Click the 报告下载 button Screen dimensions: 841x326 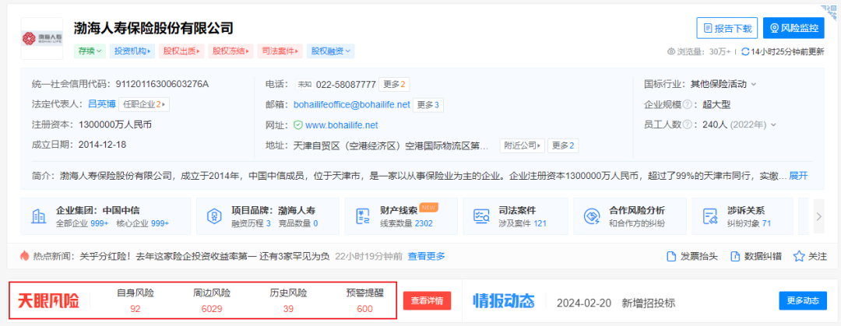tap(727, 28)
